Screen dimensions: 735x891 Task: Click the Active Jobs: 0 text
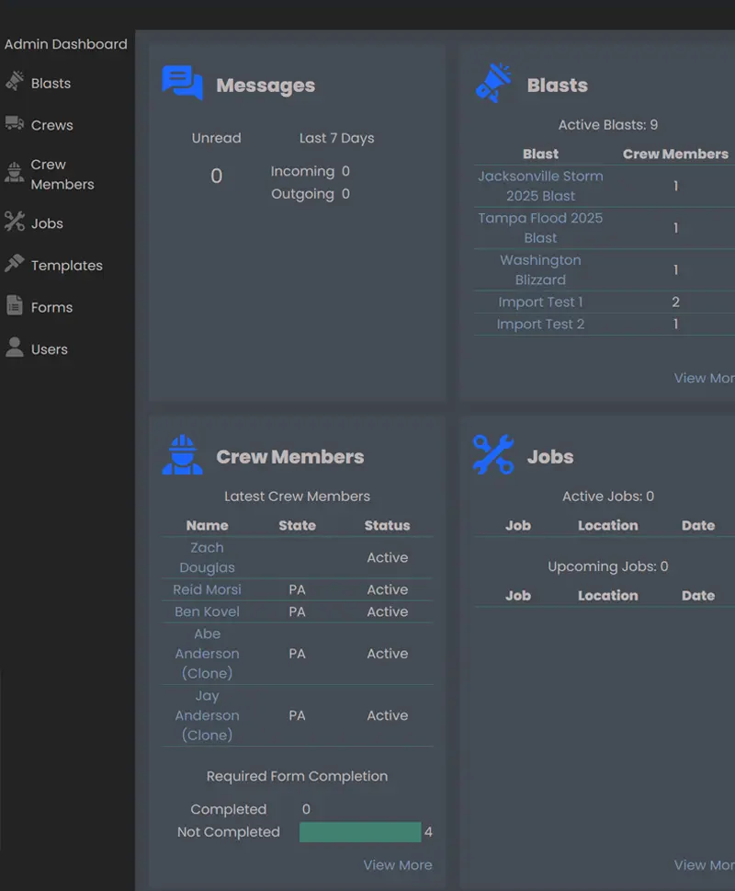click(x=608, y=497)
